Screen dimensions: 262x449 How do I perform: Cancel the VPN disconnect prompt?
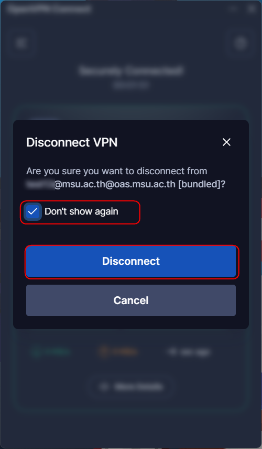(131, 300)
